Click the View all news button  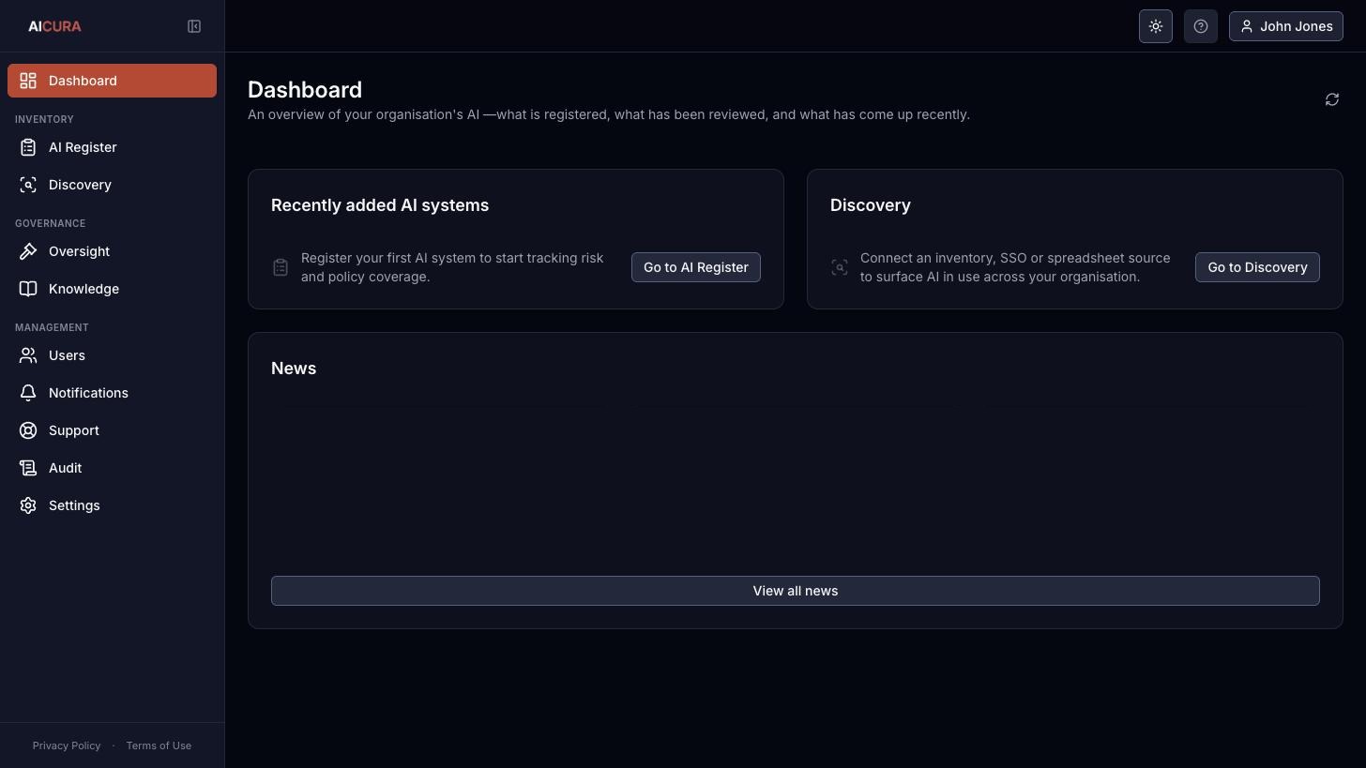796,591
